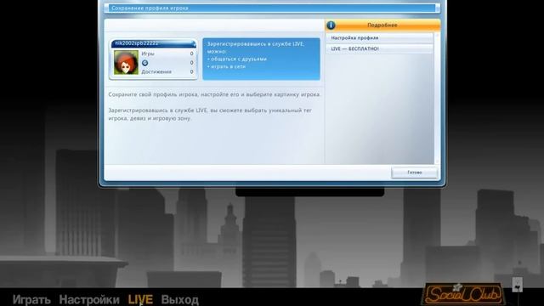Open the Настройки main menu item
The image size is (544, 306).
[x=89, y=299]
